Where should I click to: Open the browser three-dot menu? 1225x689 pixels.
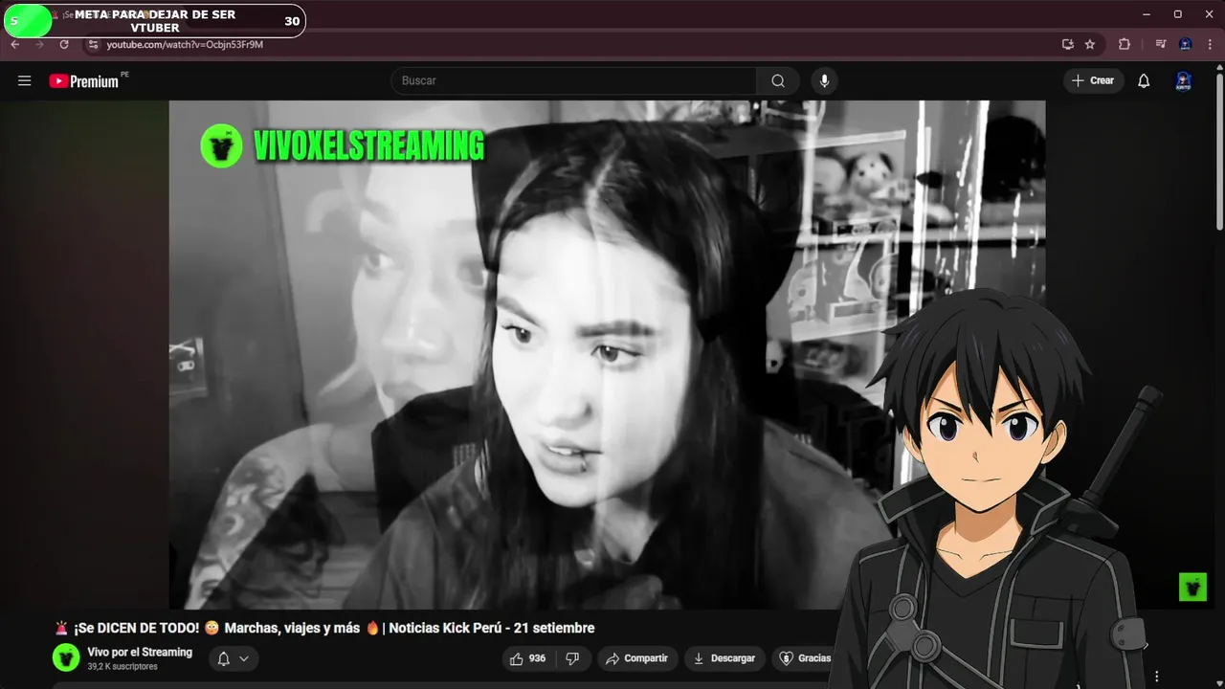[1210, 44]
